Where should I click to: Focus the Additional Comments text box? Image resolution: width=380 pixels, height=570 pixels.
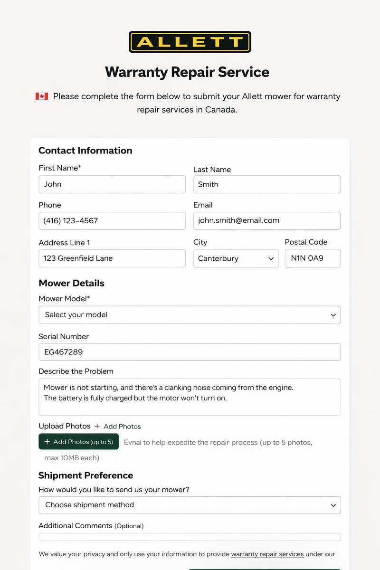190,537
